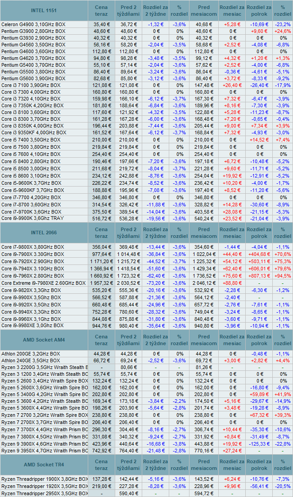This screenshot has width=293, height=497.
Task: Select the Pentium G3900 2,80GHz BOX row name
Action: [33, 31]
